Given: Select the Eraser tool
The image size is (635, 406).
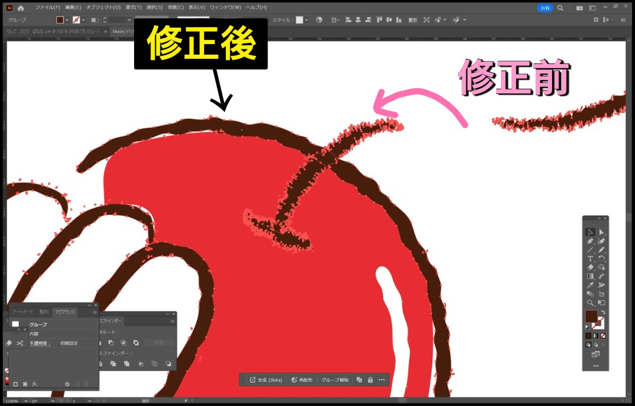Looking at the screenshot, I should click(x=590, y=267).
